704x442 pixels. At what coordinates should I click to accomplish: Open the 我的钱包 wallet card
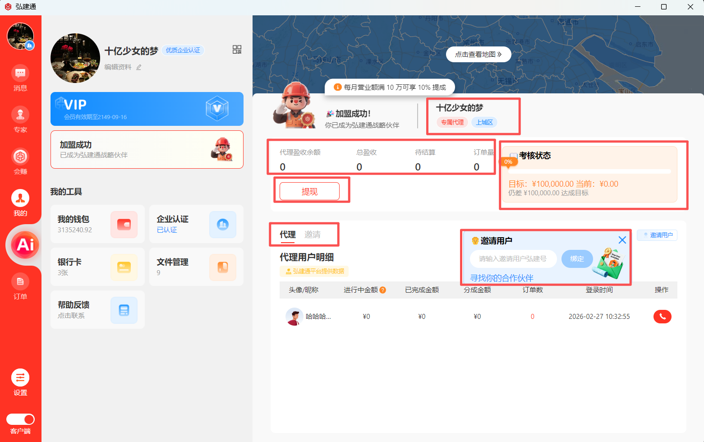pos(97,224)
